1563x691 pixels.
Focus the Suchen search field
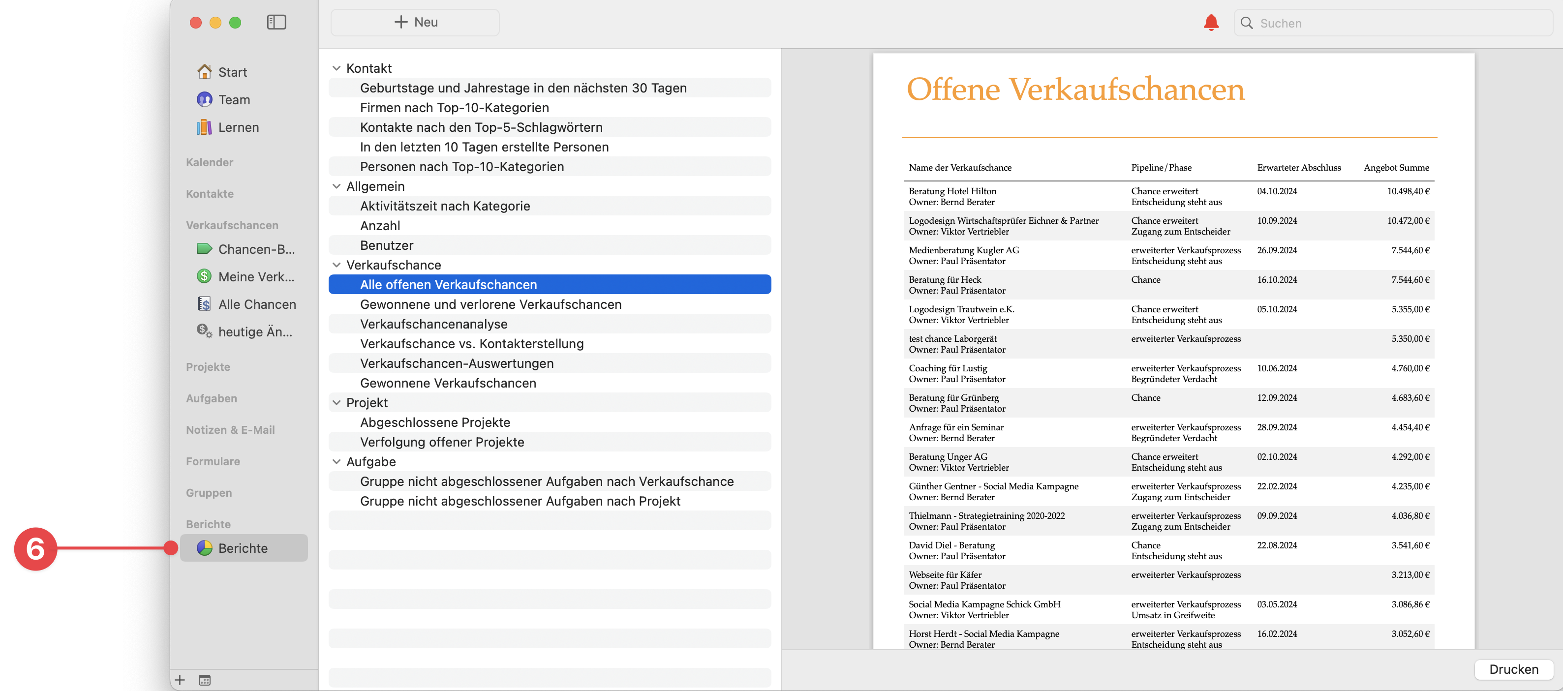[1393, 23]
